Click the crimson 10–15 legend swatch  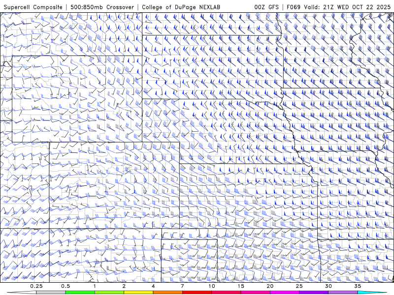[226, 293]
